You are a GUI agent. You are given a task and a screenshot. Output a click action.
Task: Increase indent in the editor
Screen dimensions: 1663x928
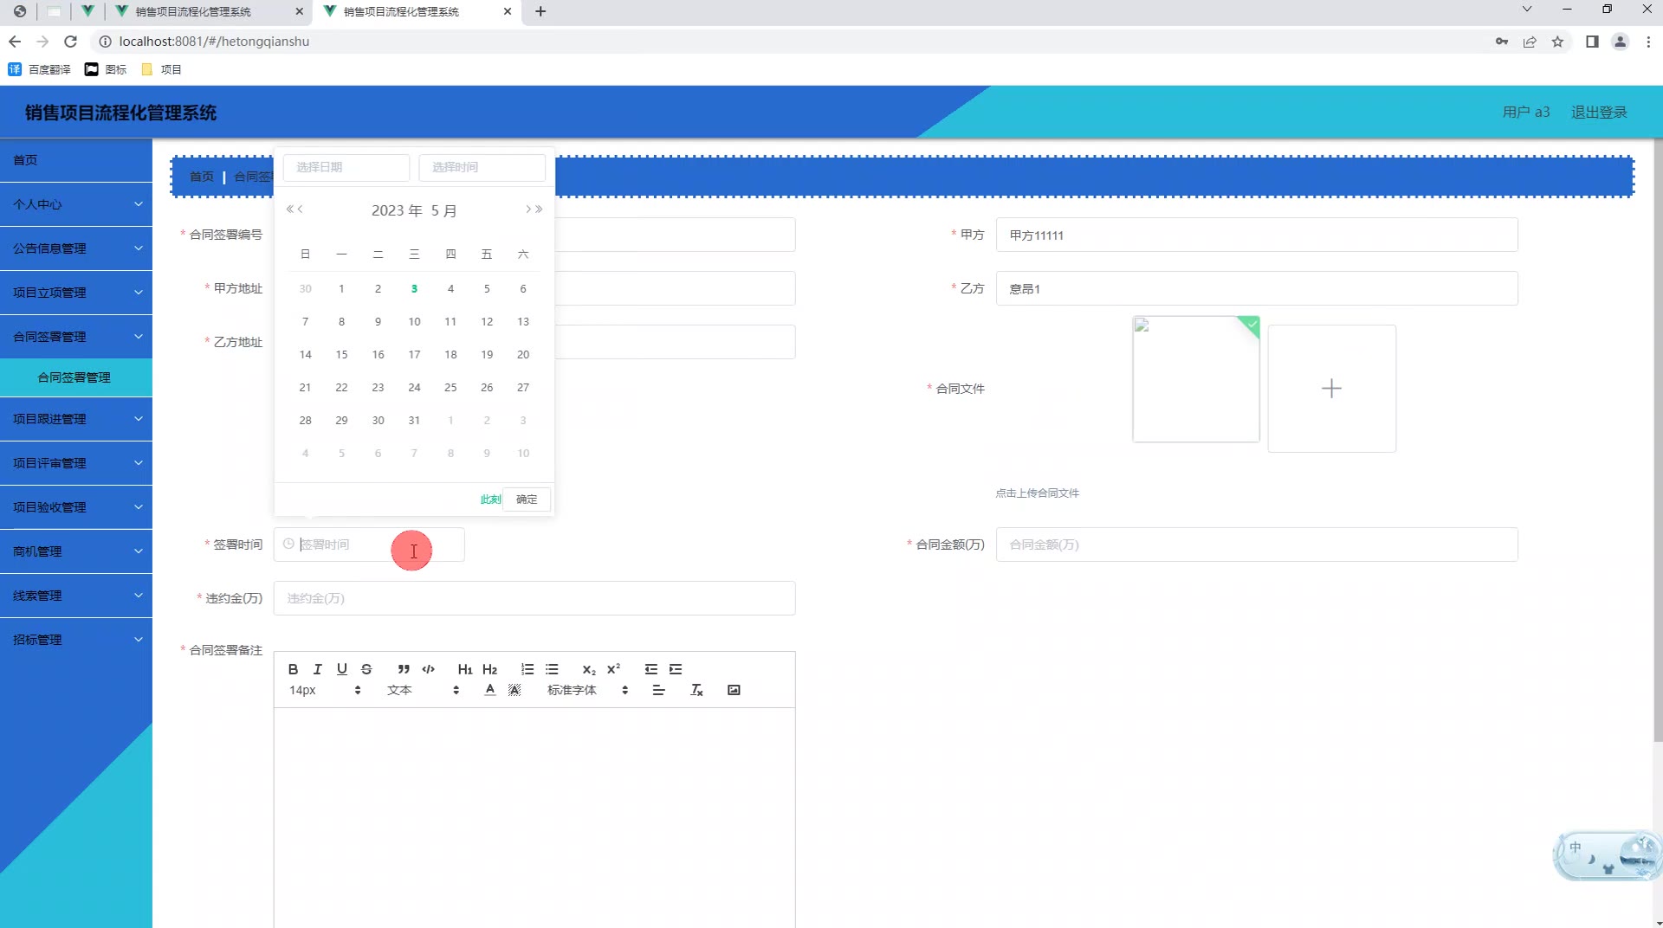coord(676,669)
